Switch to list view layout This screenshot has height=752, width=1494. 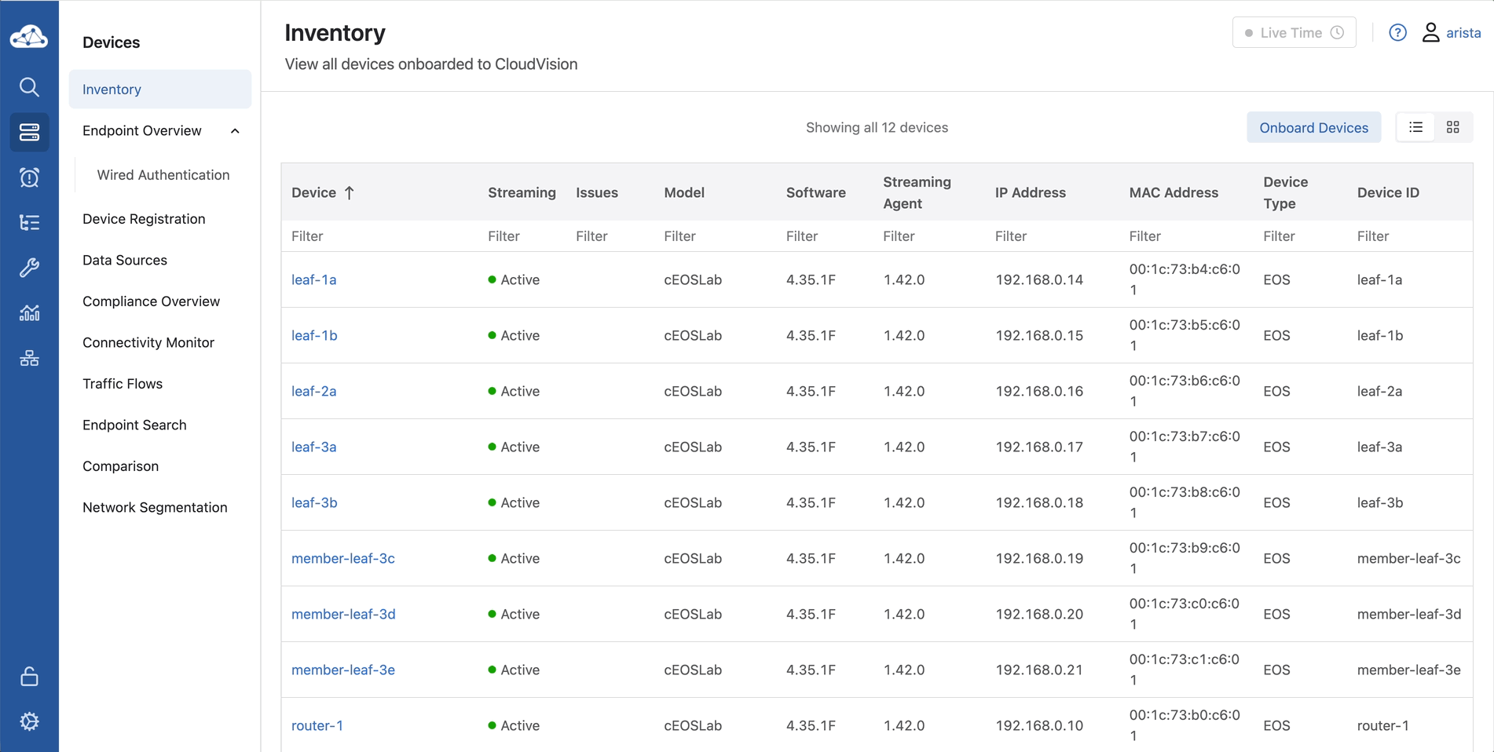[x=1415, y=127]
